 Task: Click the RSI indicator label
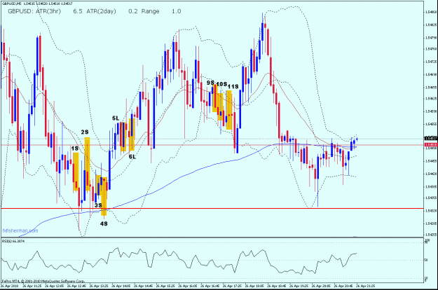pos(13,241)
